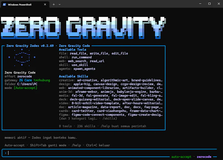Click fal-image-edit skill name

[124, 96]
